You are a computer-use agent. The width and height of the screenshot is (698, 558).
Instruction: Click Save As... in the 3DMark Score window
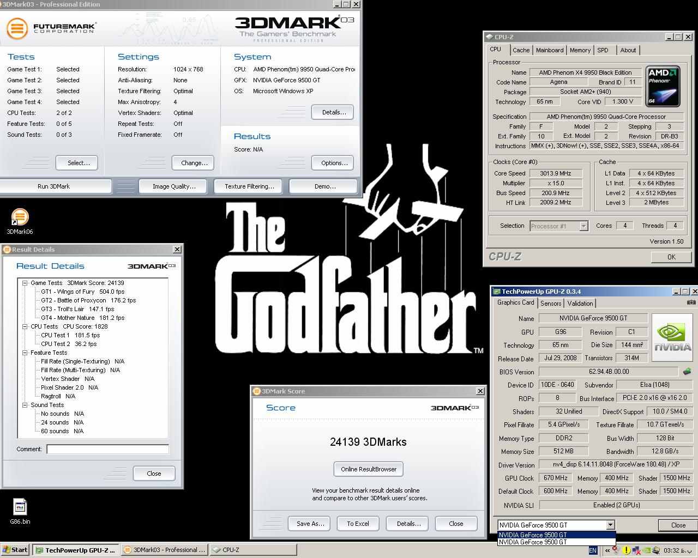tap(309, 524)
